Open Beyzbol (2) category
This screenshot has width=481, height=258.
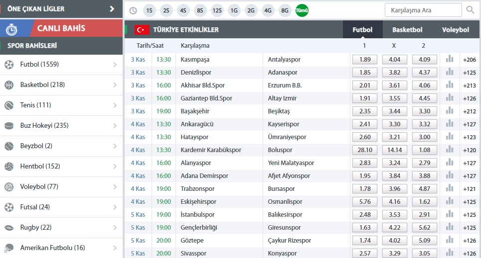pyautogui.click(x=61, y=146)
